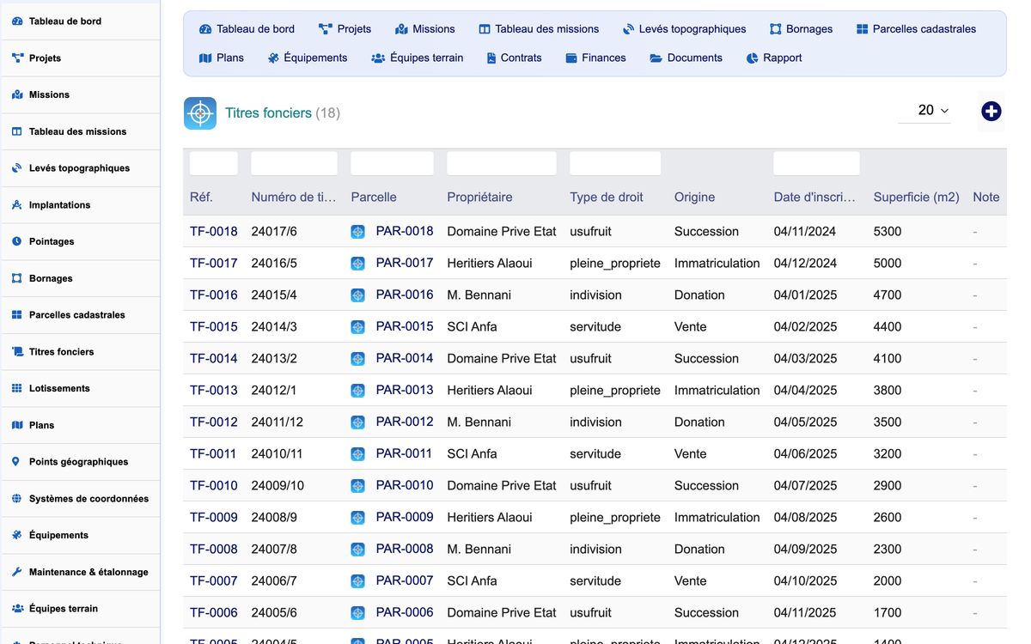Sort by Propriétaire column header
The width and height of the screenshot is (1031, 644).
click(479, 197)
